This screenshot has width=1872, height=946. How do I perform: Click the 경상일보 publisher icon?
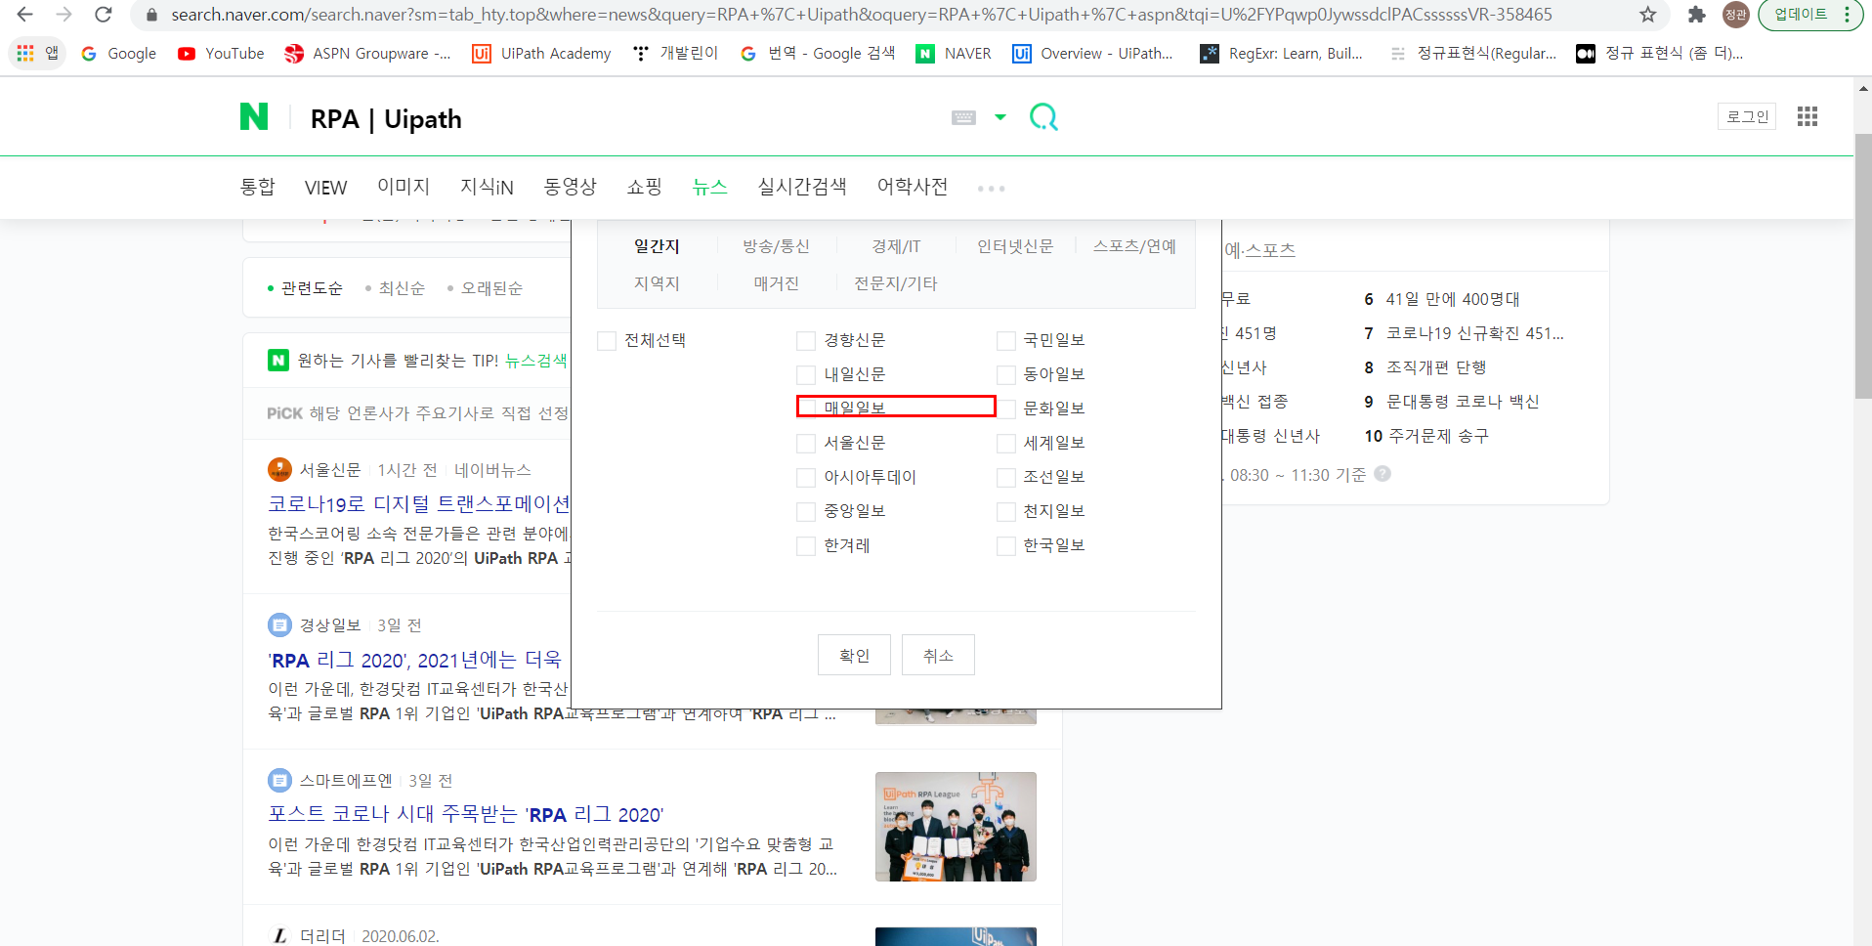click(x=279, y=624)
